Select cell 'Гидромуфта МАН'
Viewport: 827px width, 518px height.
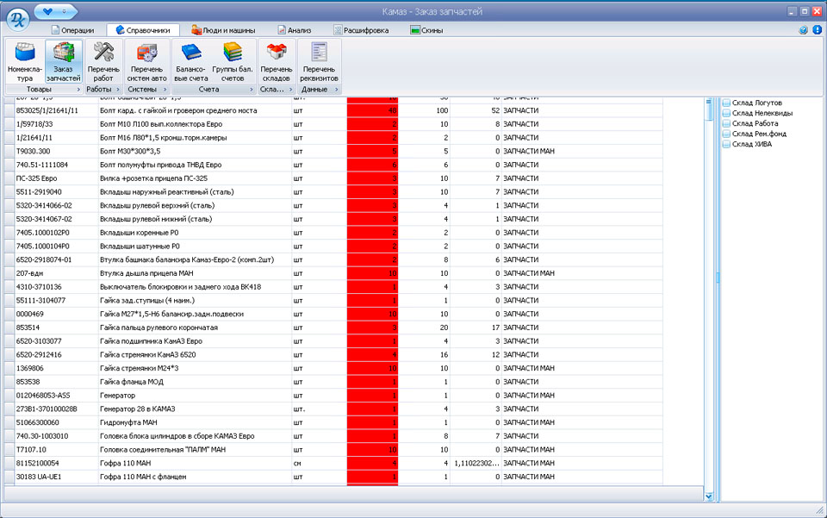pos(195,422)
